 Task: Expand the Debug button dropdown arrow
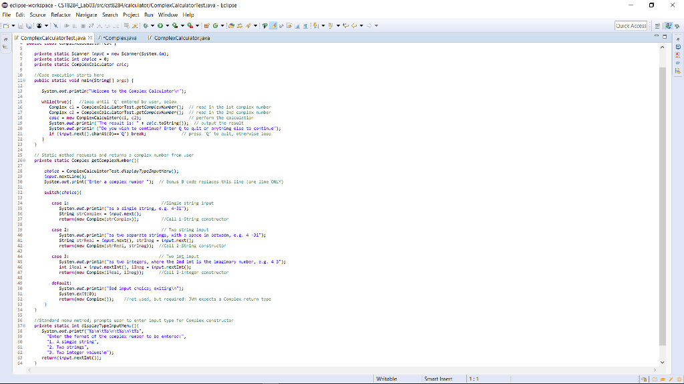click(152, 25)
